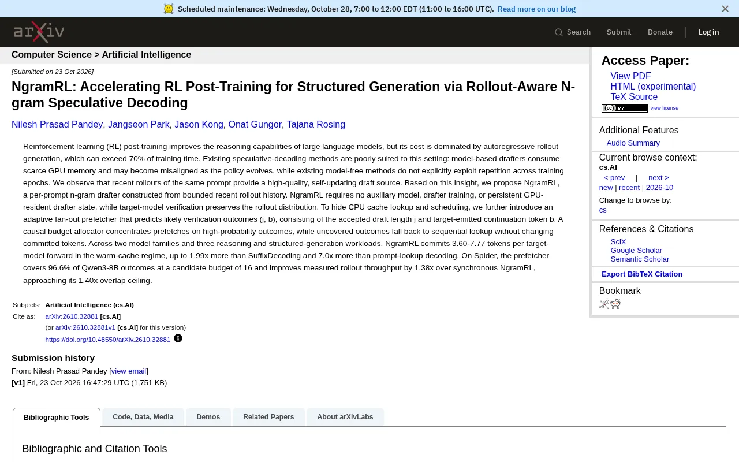
Task: Click Export BibTeX Citation
Action: click(x=642, y=274)
